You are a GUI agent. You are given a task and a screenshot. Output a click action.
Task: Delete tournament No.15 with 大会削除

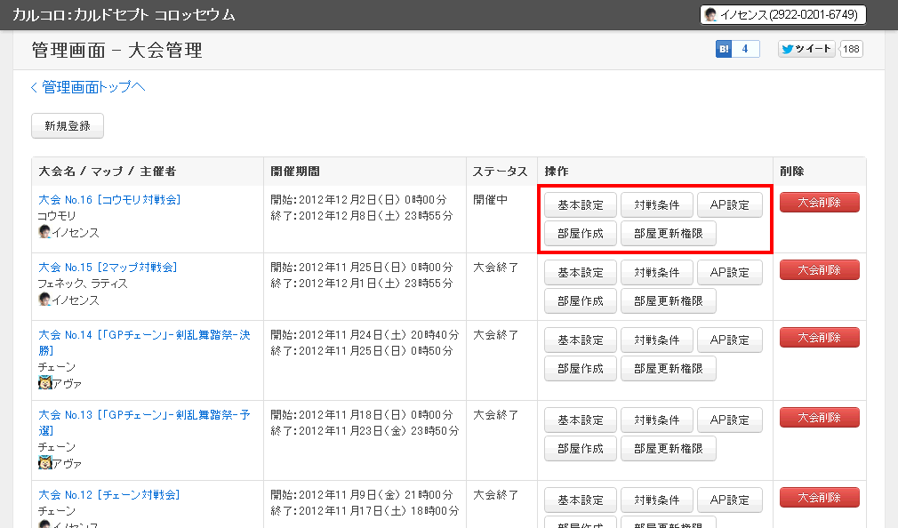point(819,270)
